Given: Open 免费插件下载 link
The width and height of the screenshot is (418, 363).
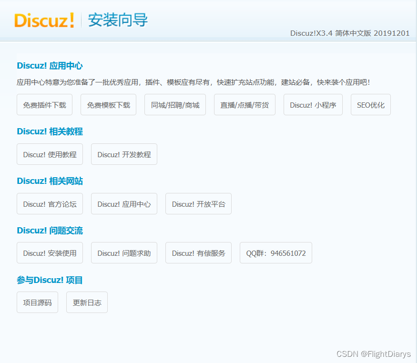Looking at the screenshot, I should [44, 105].
